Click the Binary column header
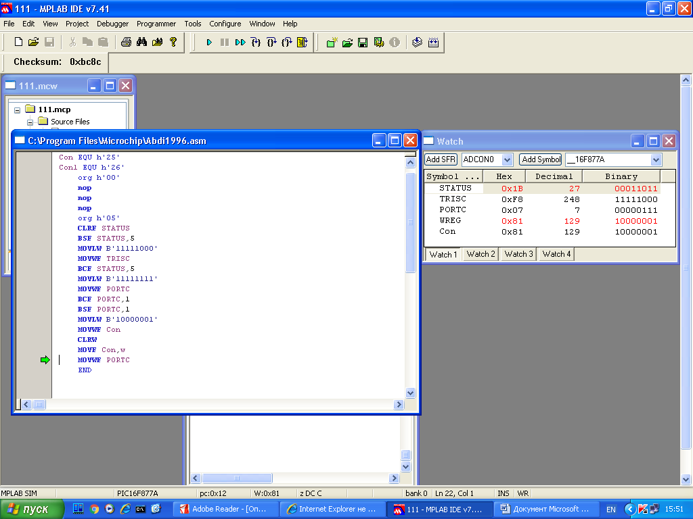The image size is (693, 519). click(621, 176)
